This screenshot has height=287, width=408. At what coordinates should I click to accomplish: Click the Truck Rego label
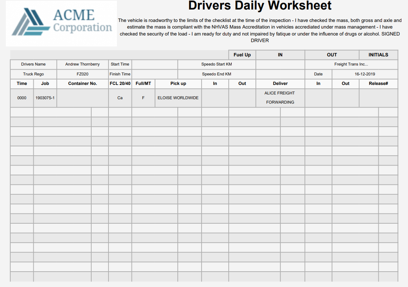coord(33,74)
